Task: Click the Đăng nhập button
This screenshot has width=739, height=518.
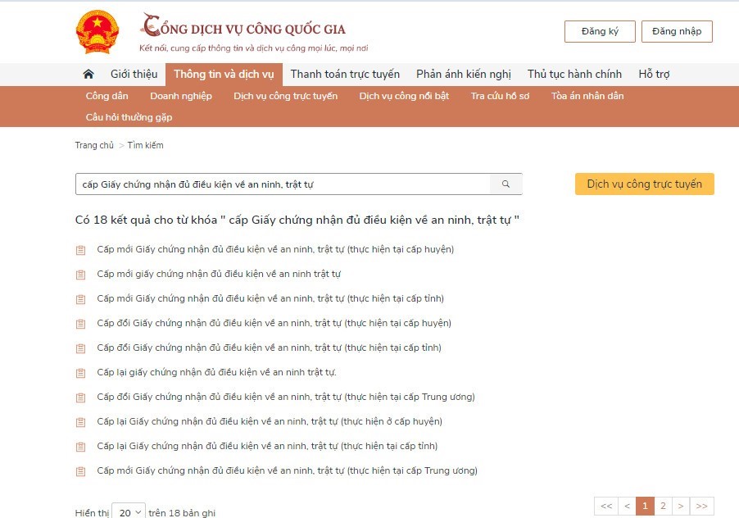Action: [x=677, y=32]
